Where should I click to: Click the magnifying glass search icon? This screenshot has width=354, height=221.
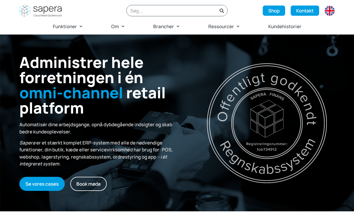[x=222, y=11]
